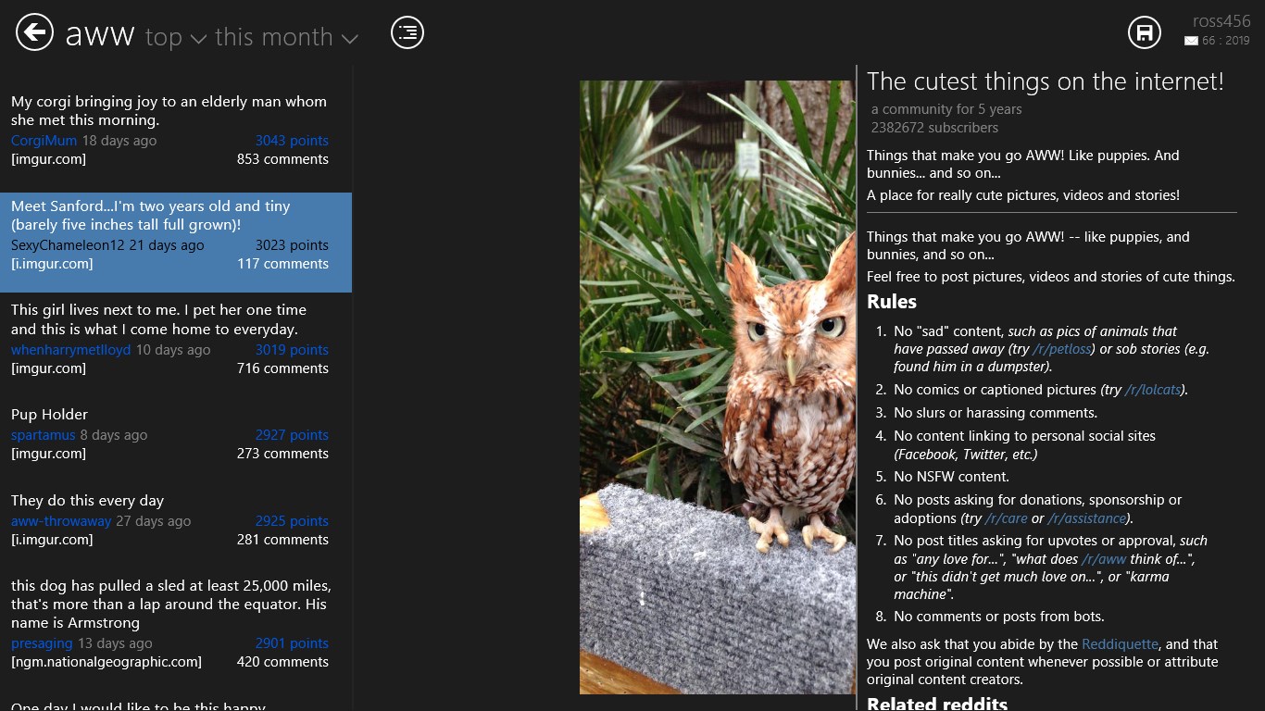Open the 716 comments thread
Image resolution: width=1265 pixels, height=711 pixels.
click(x=282, y=368)
